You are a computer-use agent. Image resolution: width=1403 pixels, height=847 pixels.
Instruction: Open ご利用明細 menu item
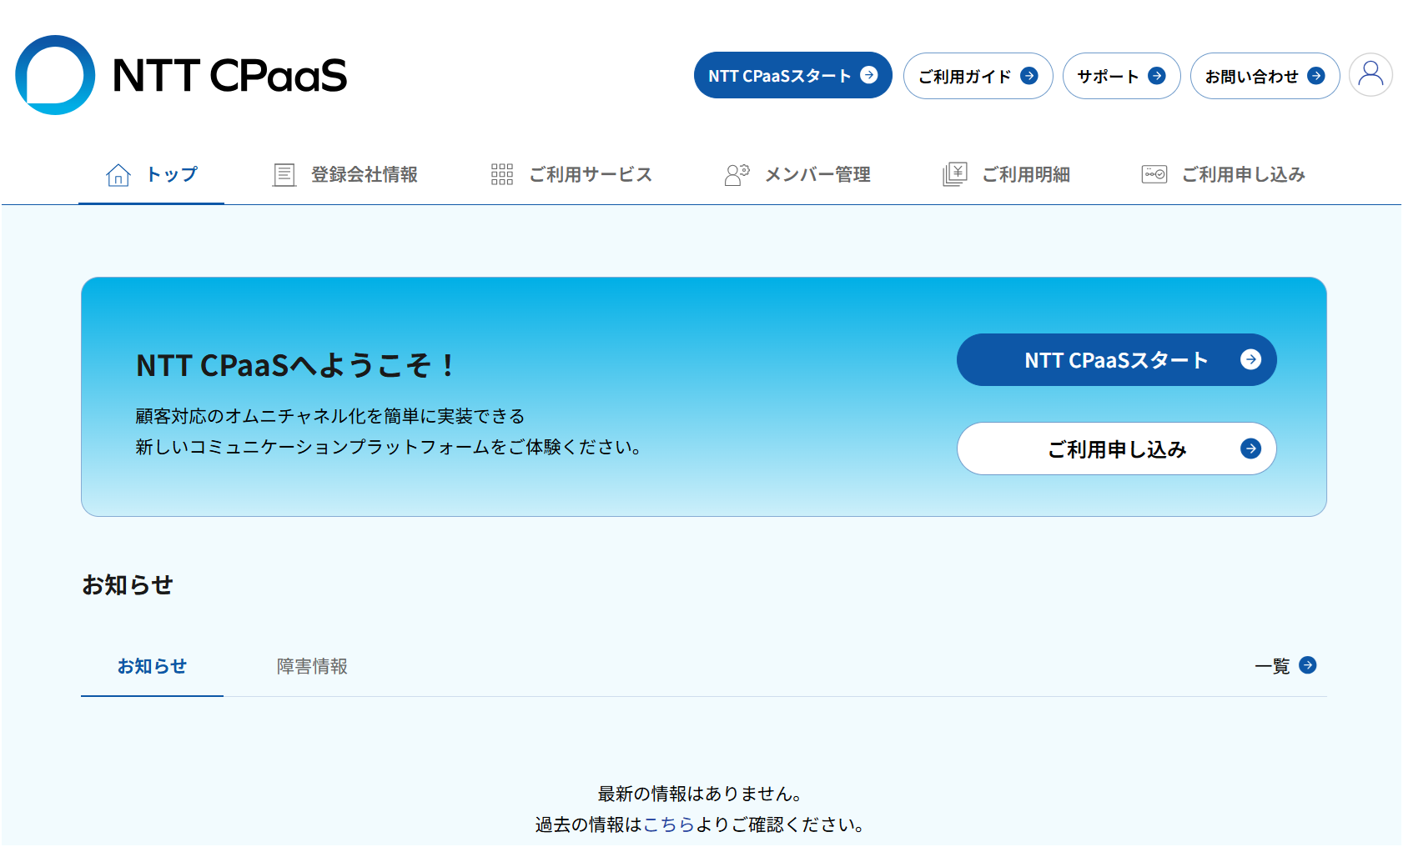(1007, 174)
